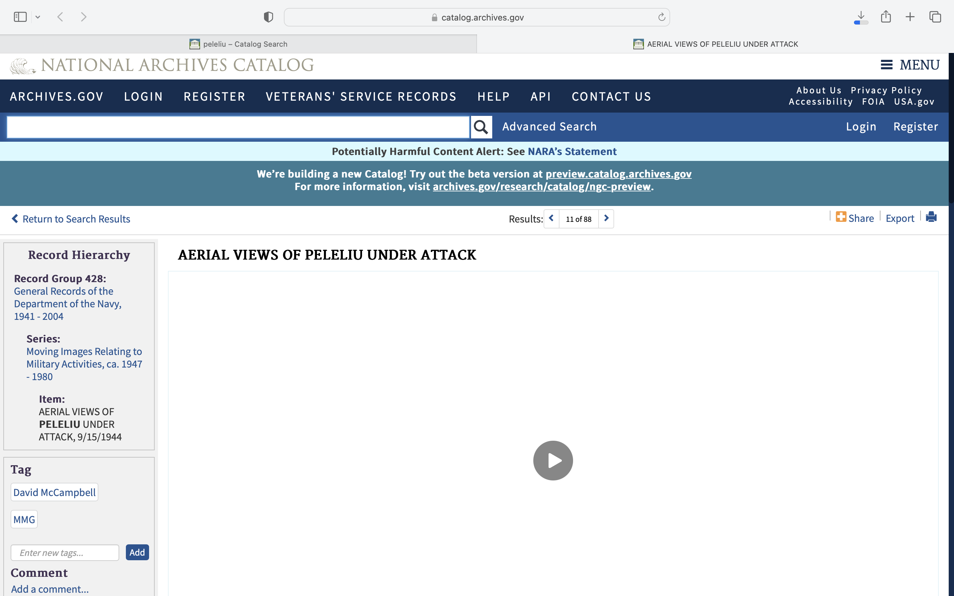The height and width of the screenshot is (596, 954).
Task: Show Safari downloads
Action: pos(861,17)
